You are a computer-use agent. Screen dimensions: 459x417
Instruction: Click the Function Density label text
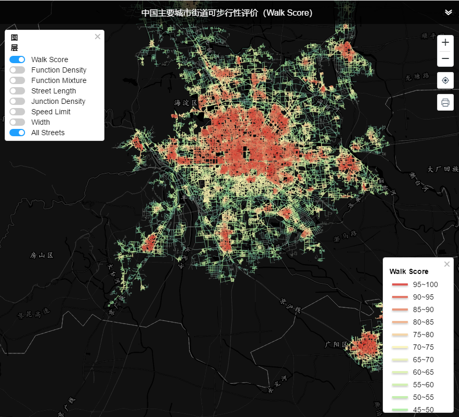[59, 70]
